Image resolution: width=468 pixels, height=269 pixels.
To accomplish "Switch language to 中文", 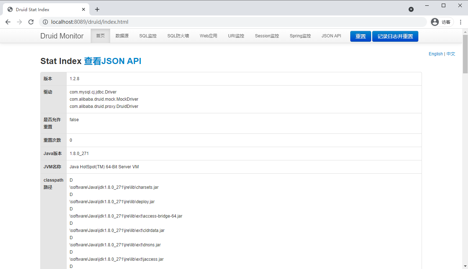I will [x=451, y=54].
